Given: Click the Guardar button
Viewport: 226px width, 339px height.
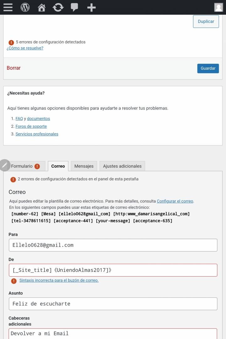Looking at the screenshot, I should (208, 68).
